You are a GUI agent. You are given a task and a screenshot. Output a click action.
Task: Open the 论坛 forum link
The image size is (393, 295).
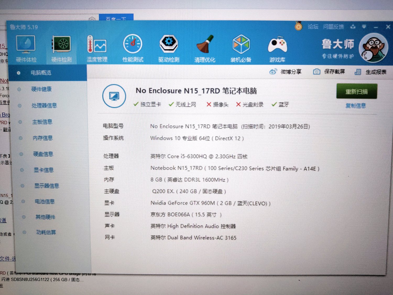point(313,26)
